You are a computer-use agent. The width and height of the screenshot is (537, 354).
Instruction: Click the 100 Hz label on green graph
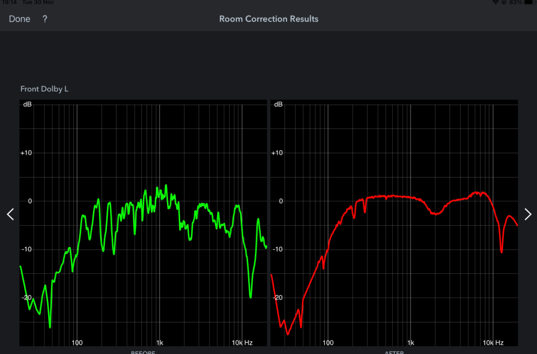pos(77,343)
